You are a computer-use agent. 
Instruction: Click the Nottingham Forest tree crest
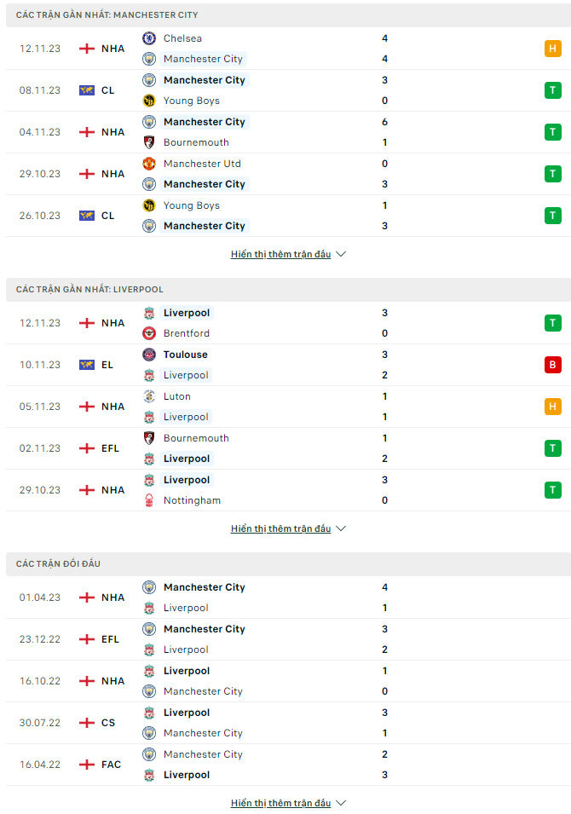pos(149,500)
